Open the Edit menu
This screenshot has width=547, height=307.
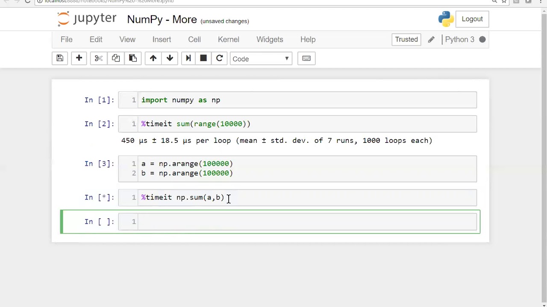click(96, 40)
